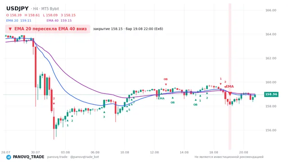The image size is (288, 162).
Task: Click the 'EMA 20 пересекла EMA 40 вниз' alert banner
Action: pyautogui.click(x=48, y=29)
